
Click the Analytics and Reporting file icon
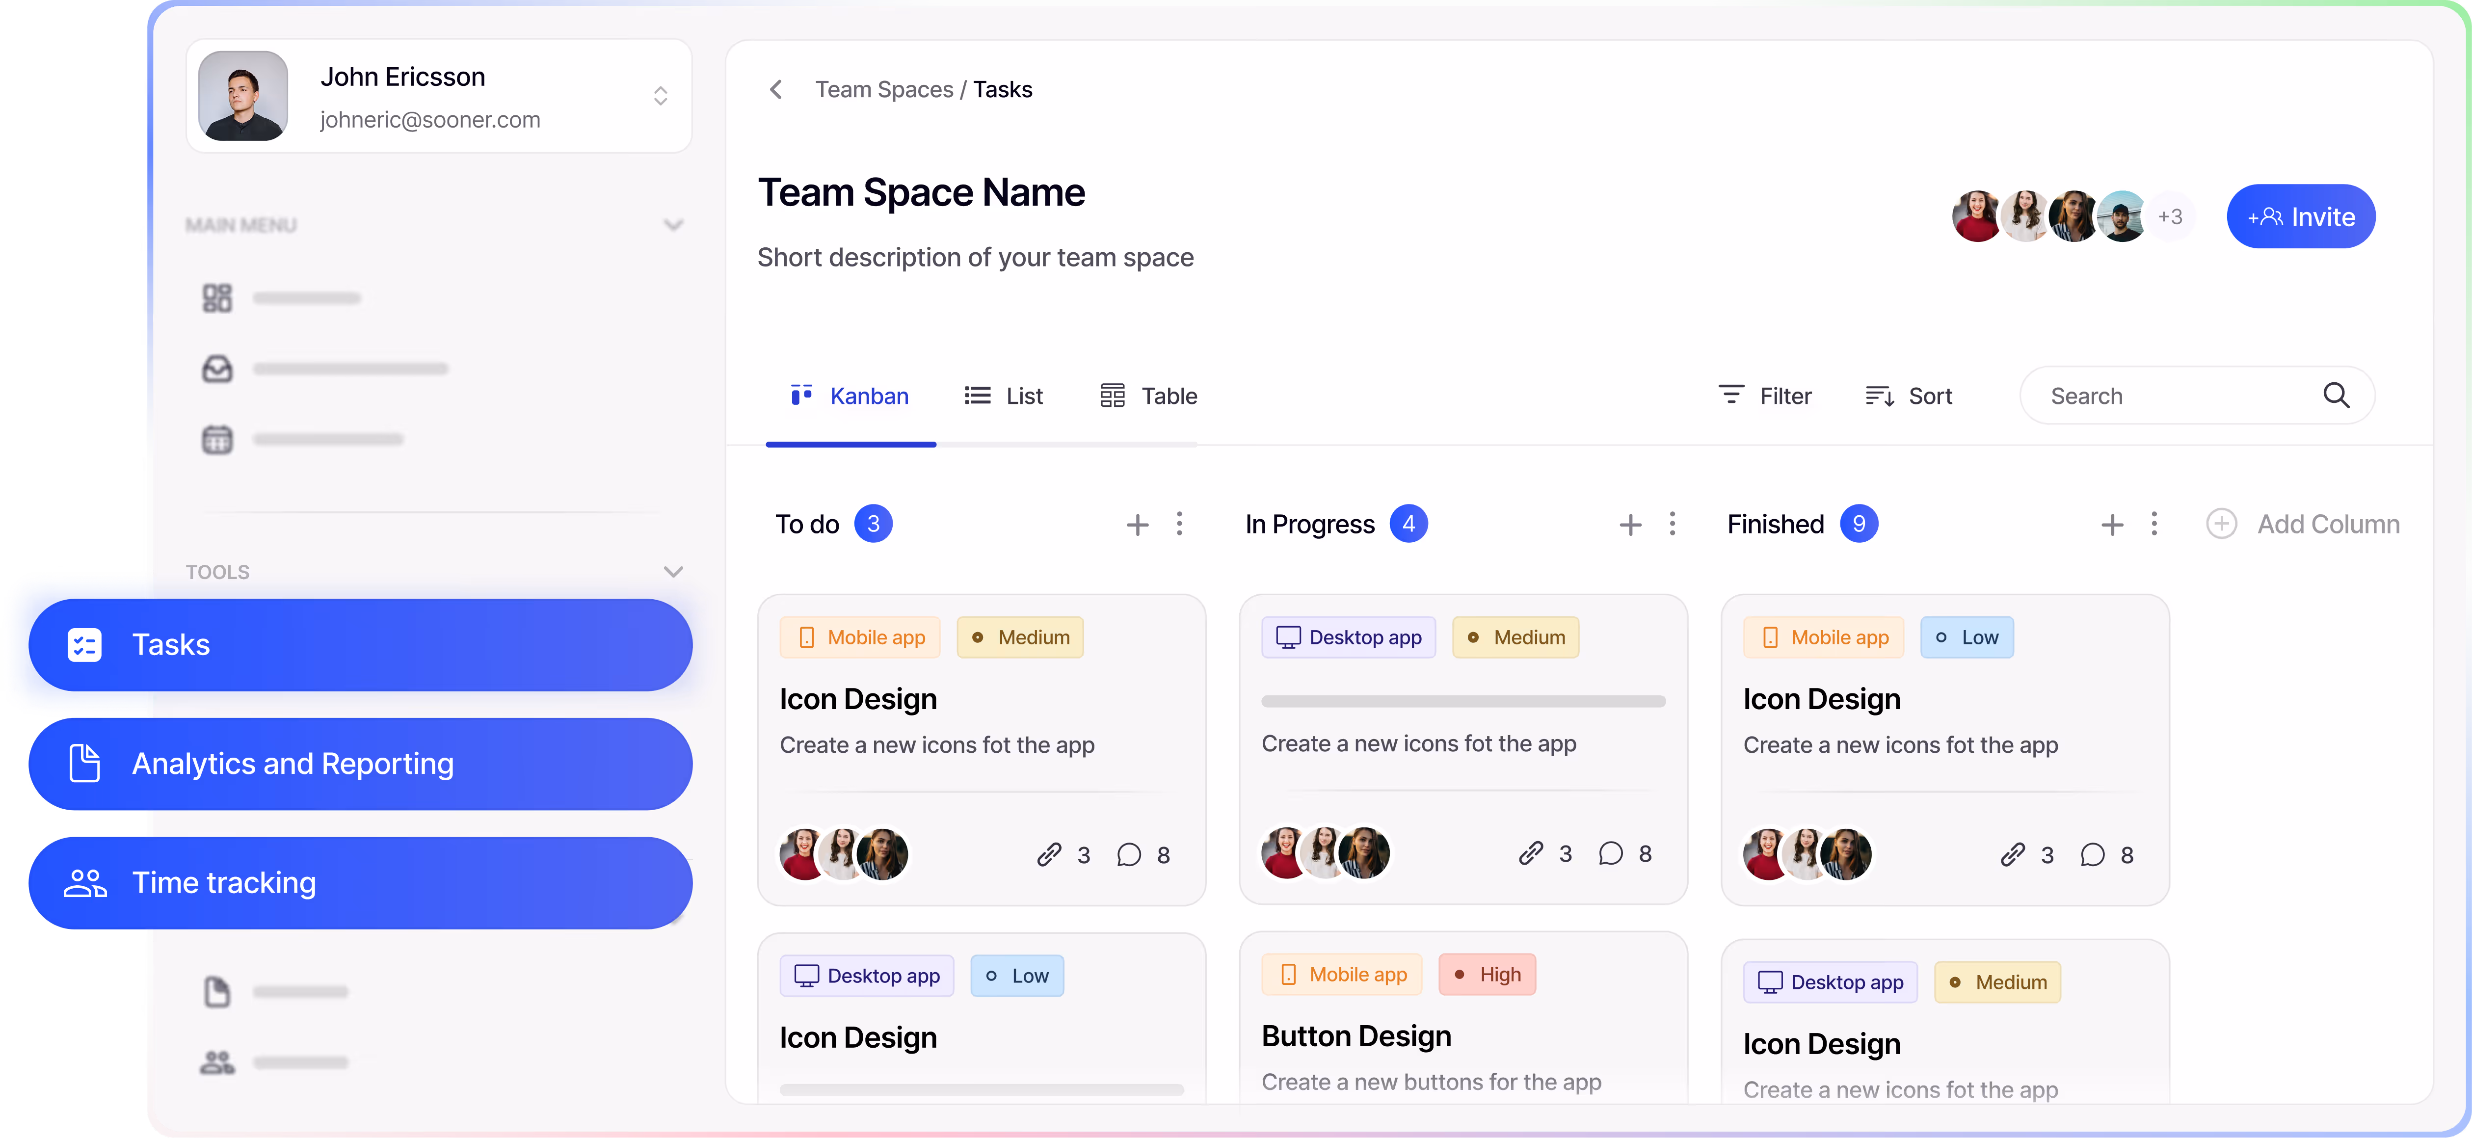click(84, 764)
